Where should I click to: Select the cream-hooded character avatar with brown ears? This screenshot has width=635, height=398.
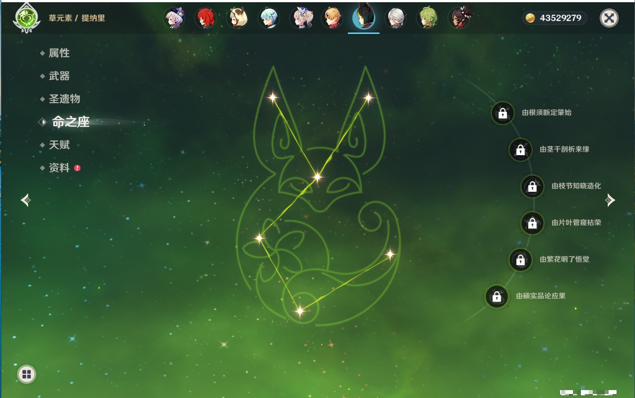coord(237,18)
